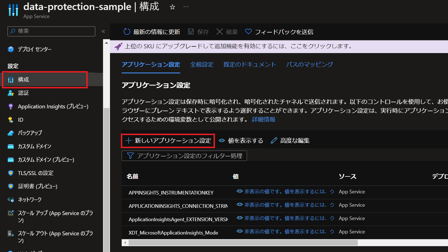Click the favorite star icon beside title

tap(172, 7)
